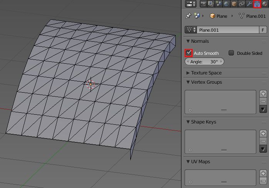Add a new shape key with plus
The width and height of the screenshot is (269, 188).
coord(263,134)
